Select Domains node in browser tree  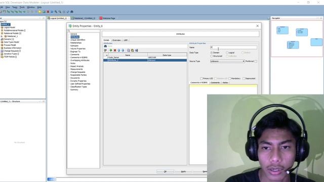pos(9,39)
